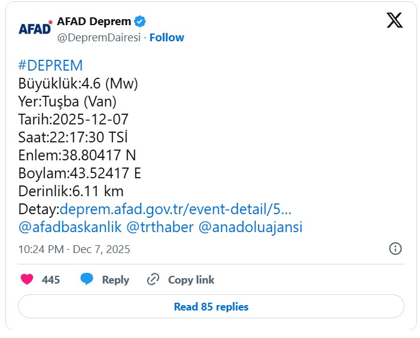Visit the @anadoluajansi mention
This screenshot has width=420, height=338.
[250, 227]
